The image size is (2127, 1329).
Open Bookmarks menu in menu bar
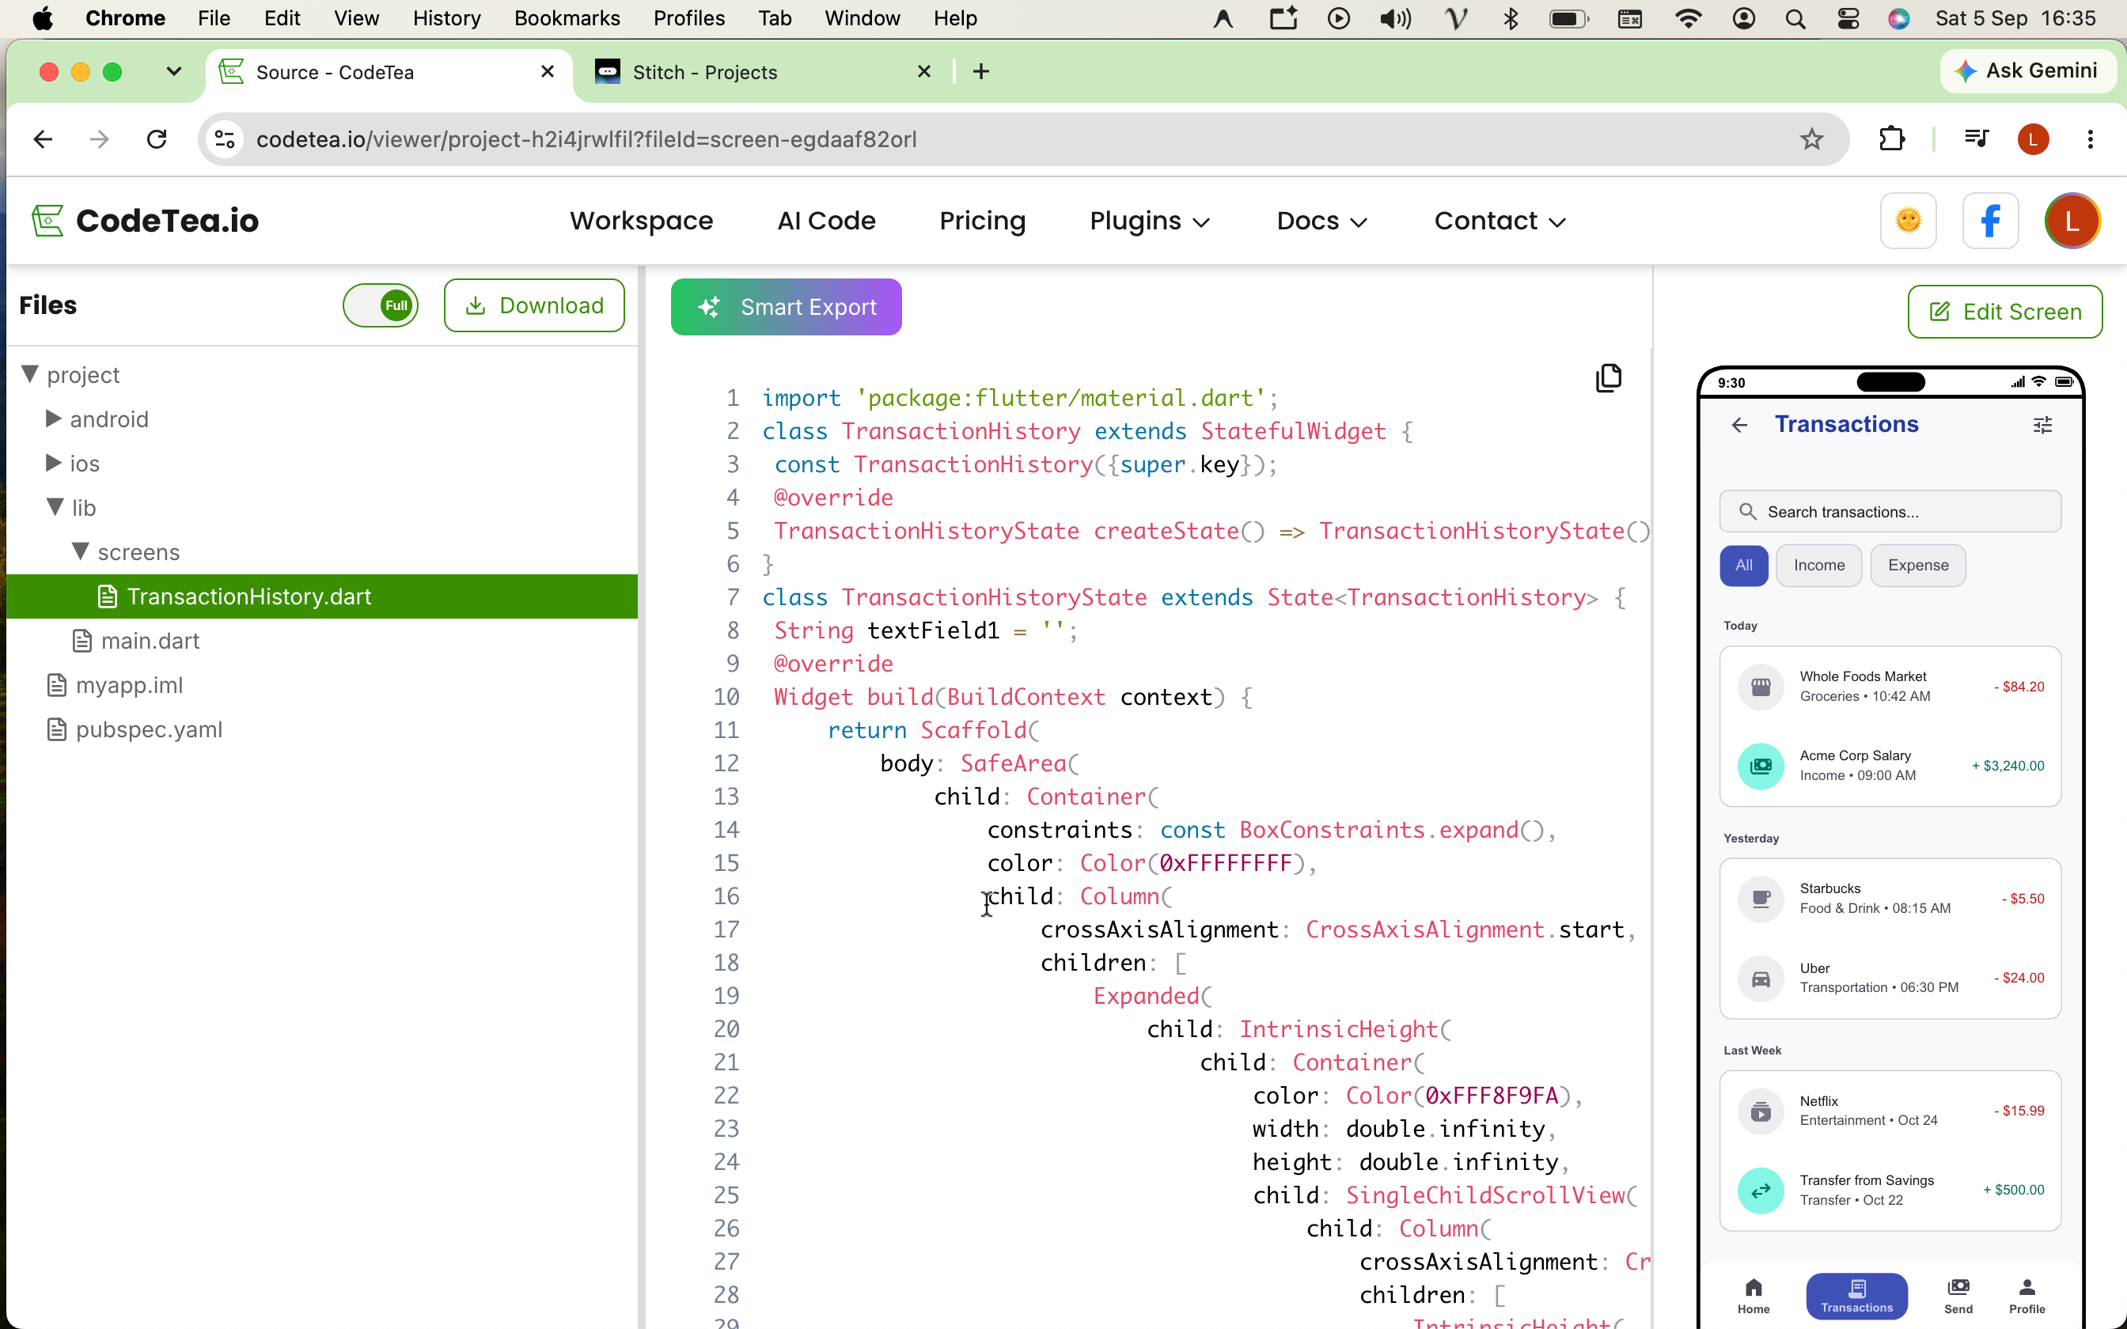click(x=567, y=18)
